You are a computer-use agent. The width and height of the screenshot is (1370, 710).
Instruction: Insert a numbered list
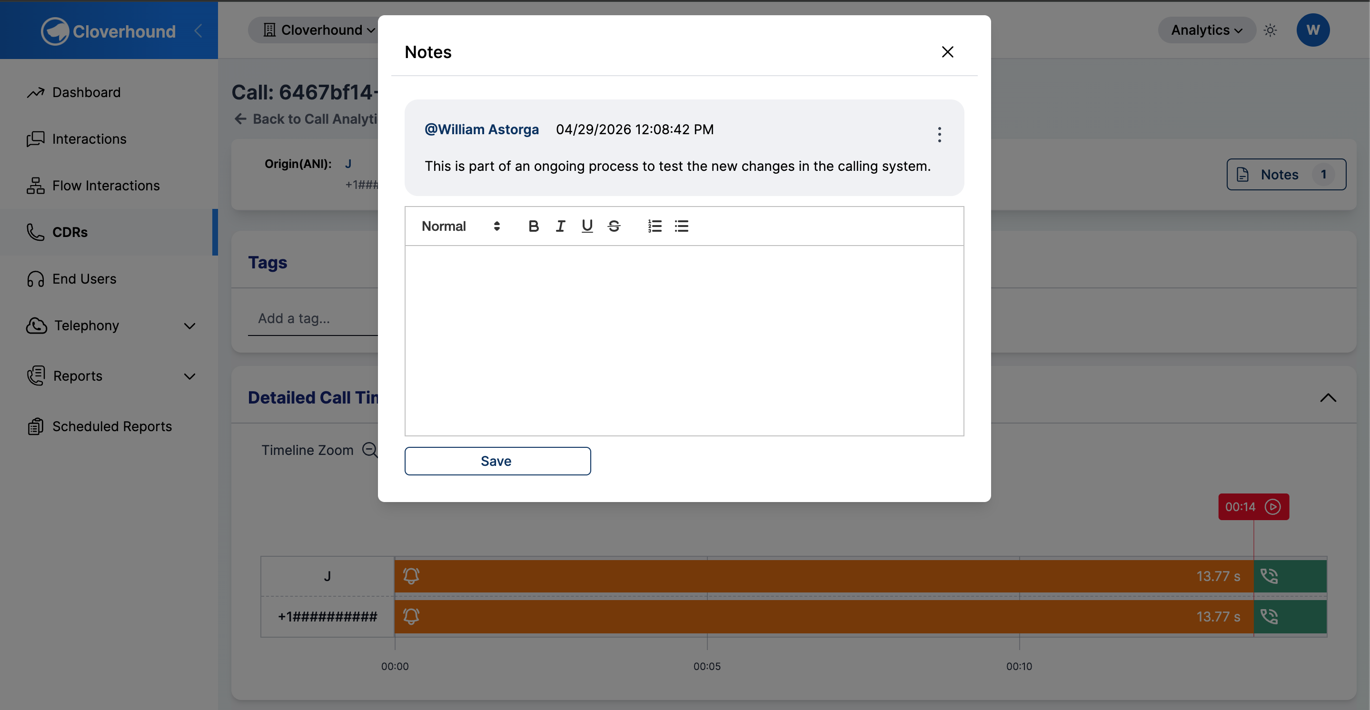pyautogui.click(x=655, y=226)
